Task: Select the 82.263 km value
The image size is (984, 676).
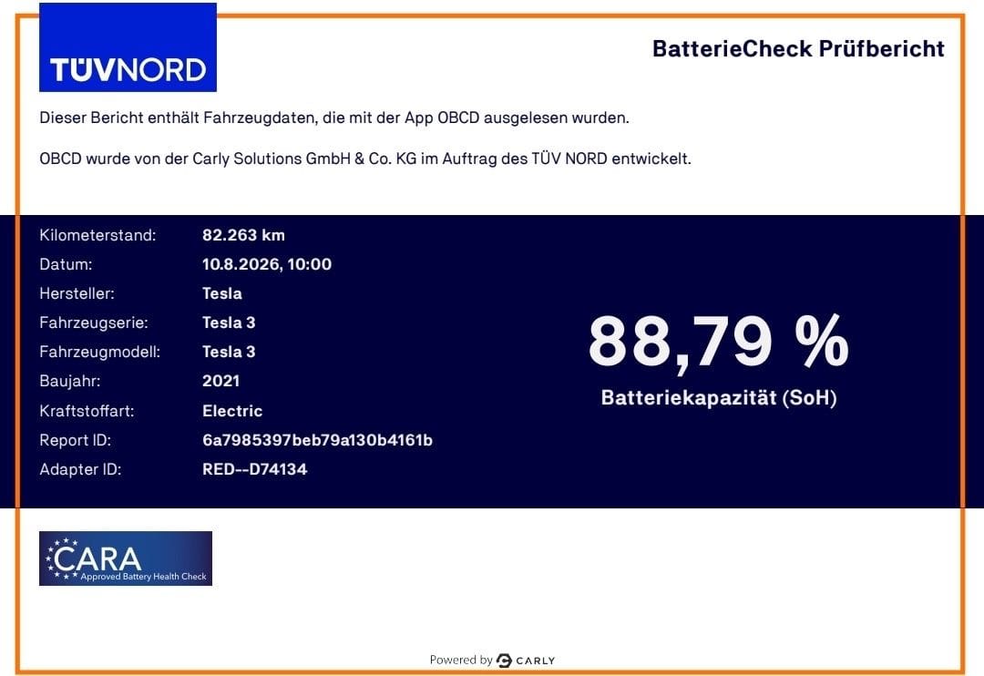Action: click(243, 235)
